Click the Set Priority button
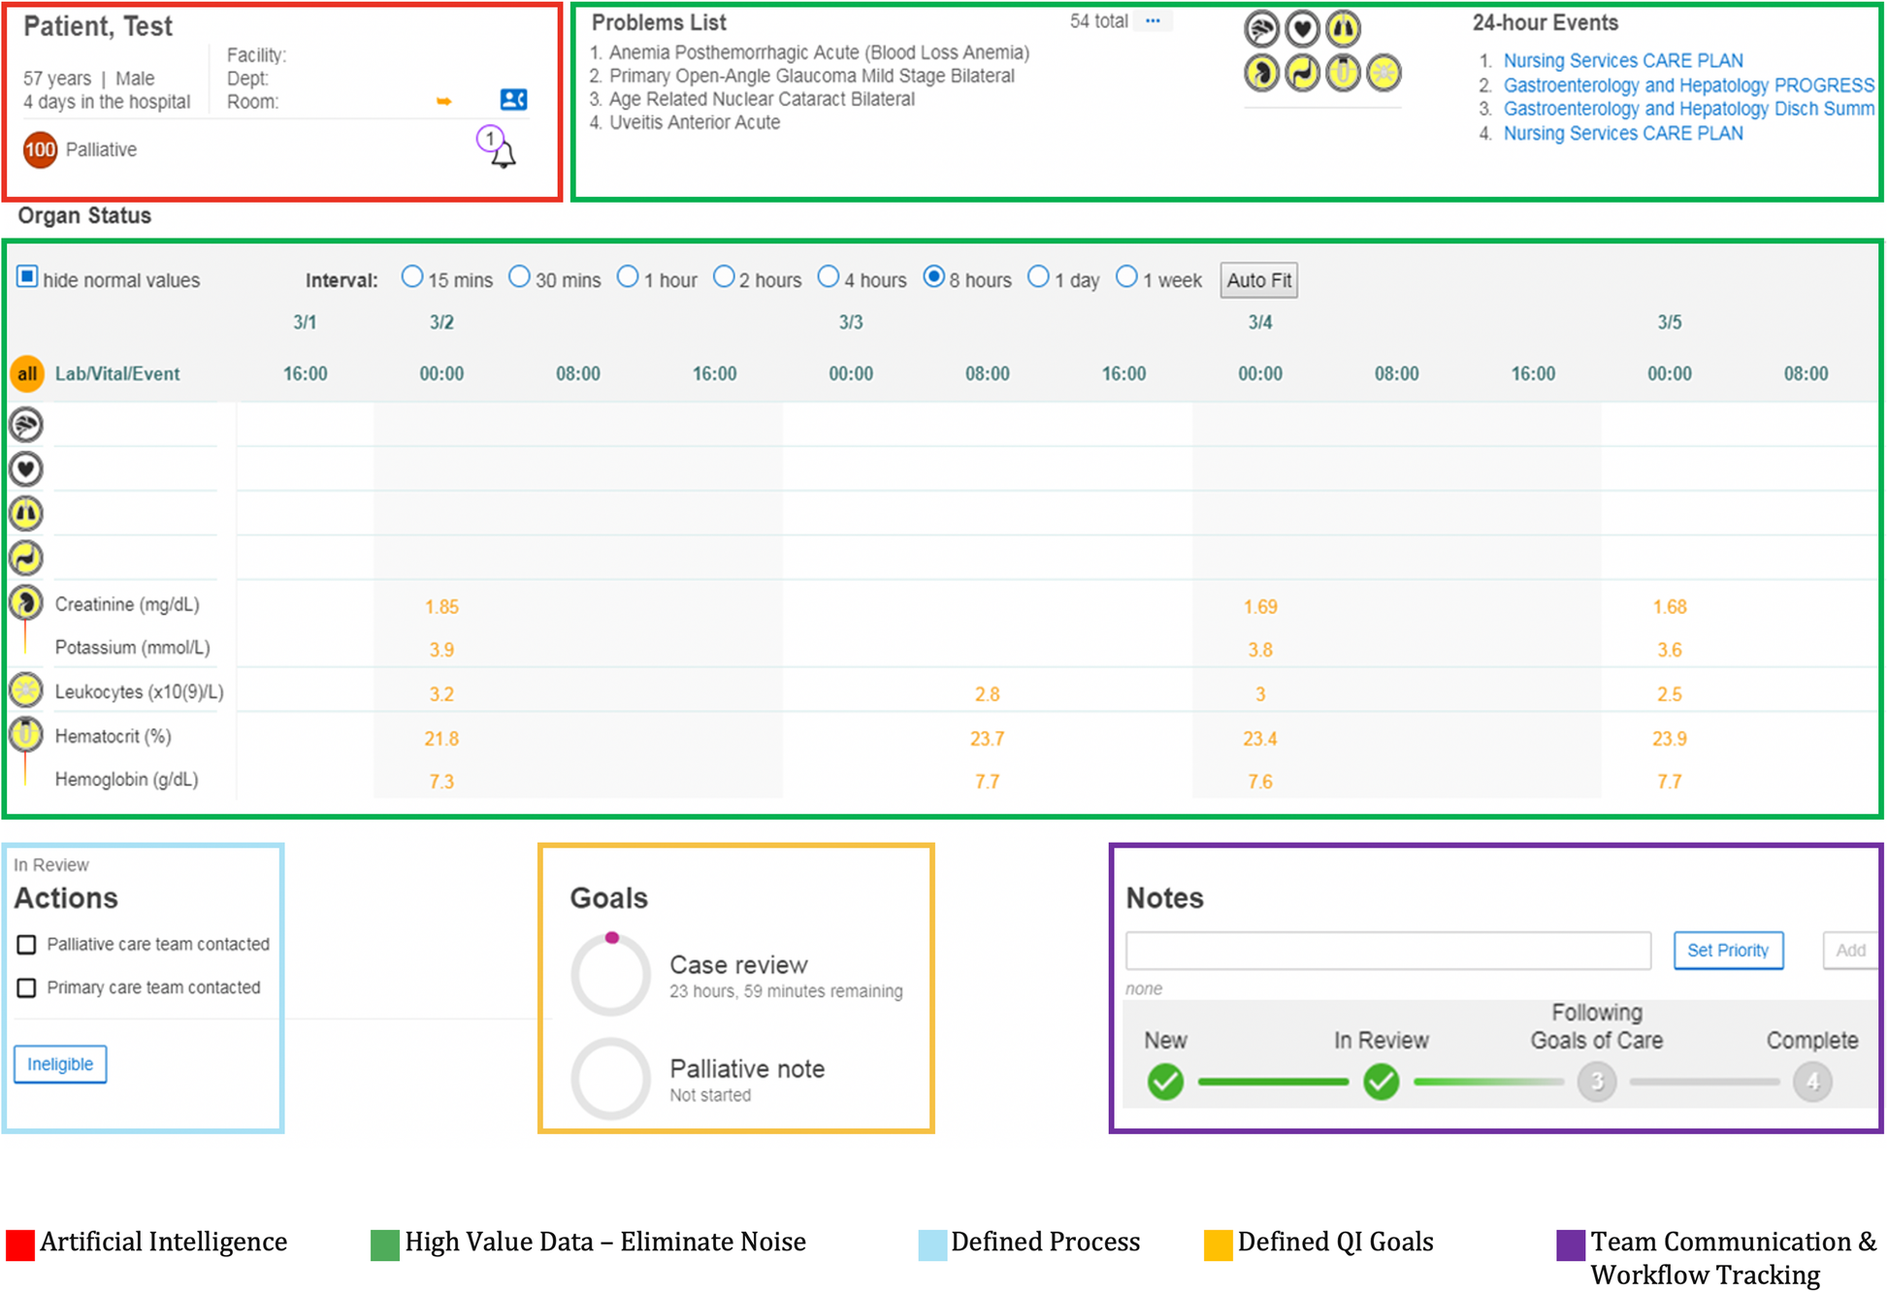1888x1292 pixels. pyautogui.click(x=1728, y=951)
